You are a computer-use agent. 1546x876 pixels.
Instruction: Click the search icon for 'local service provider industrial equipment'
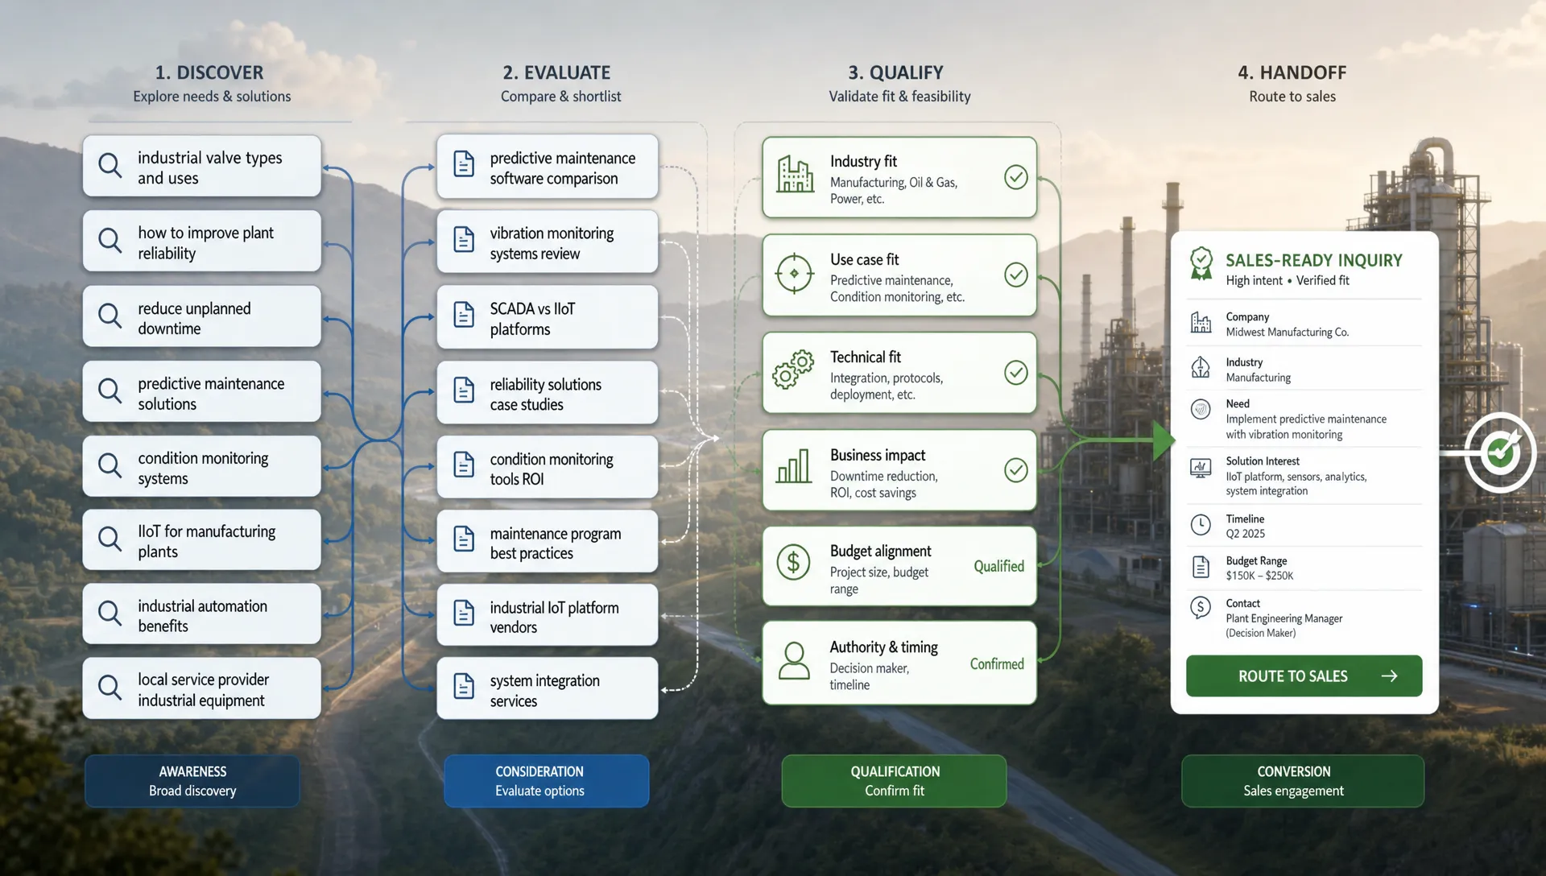point(110,688)
